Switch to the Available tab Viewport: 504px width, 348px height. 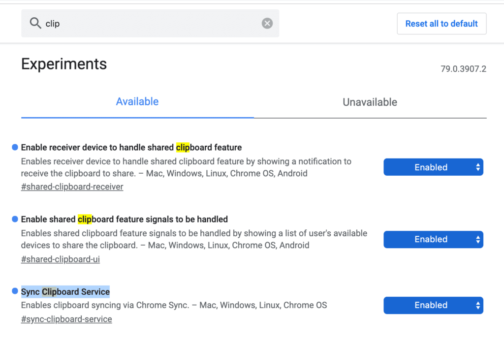tap(137, 101)
